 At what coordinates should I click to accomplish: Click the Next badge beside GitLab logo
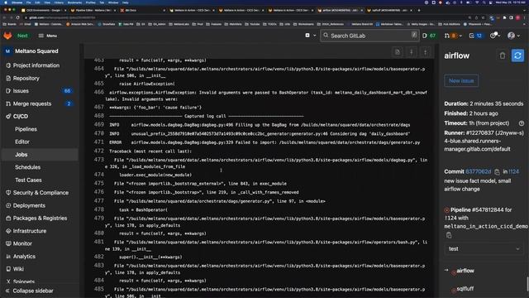[22, 36]
